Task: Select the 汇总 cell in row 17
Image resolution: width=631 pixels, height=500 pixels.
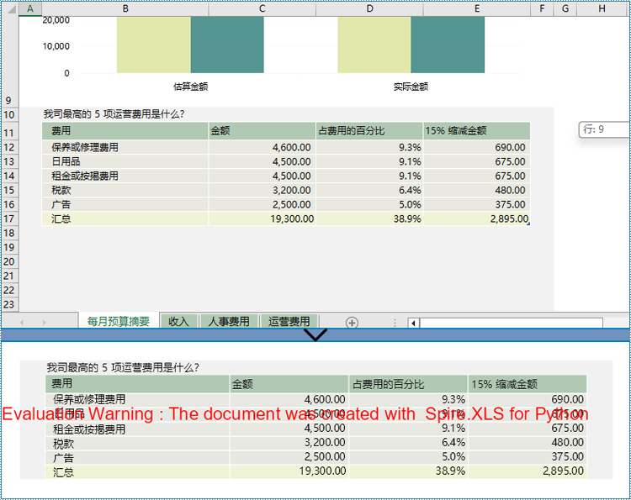Action: [125, 218]
